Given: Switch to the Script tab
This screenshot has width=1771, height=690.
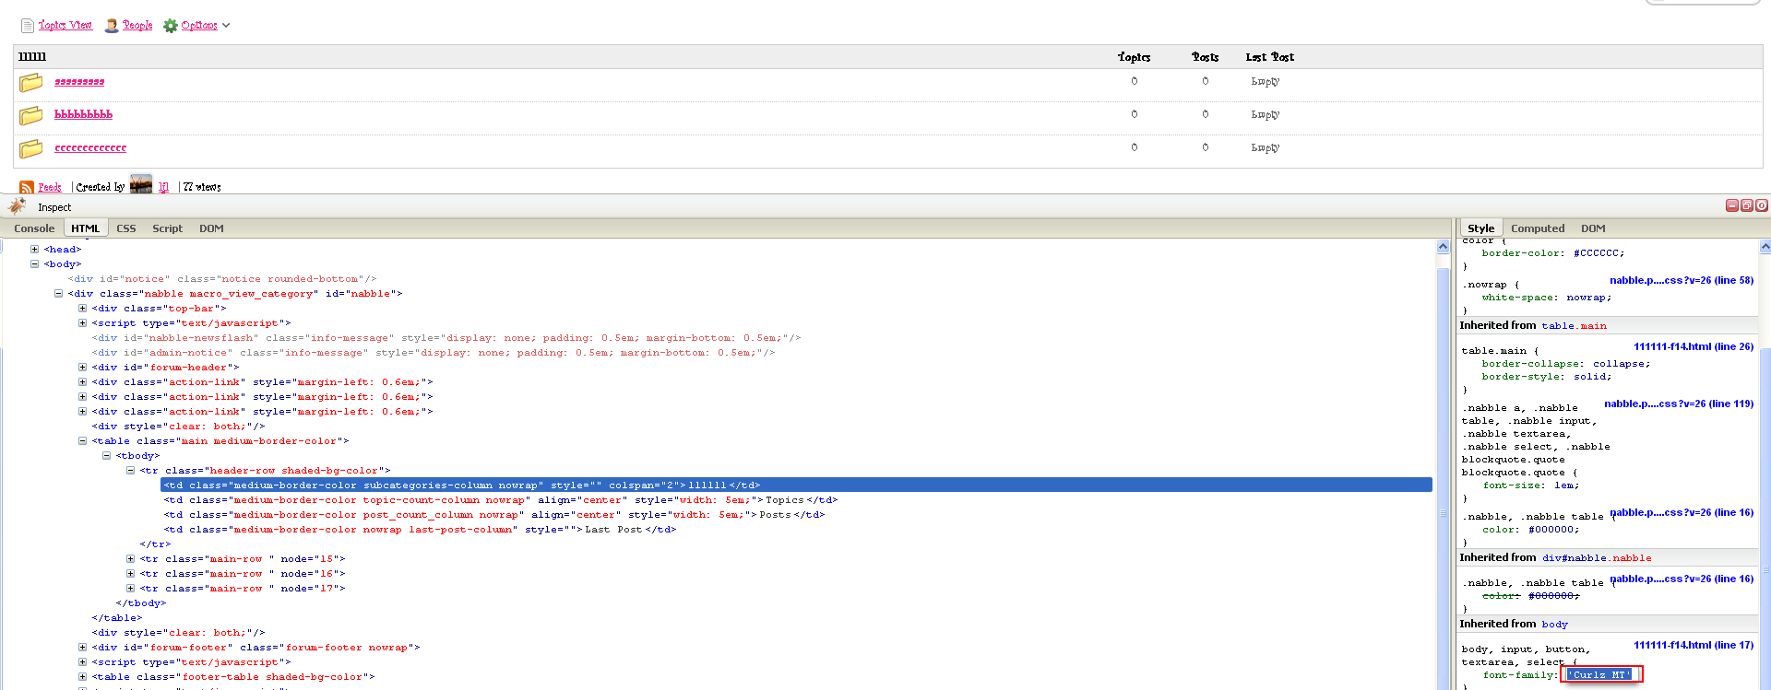Looking at the screenshot, I should 167,228.
